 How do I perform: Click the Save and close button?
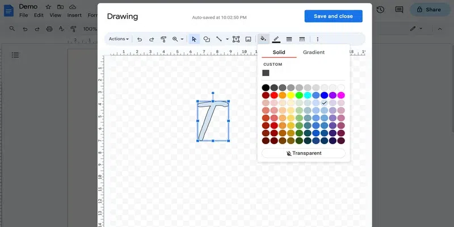click(333, 16)
